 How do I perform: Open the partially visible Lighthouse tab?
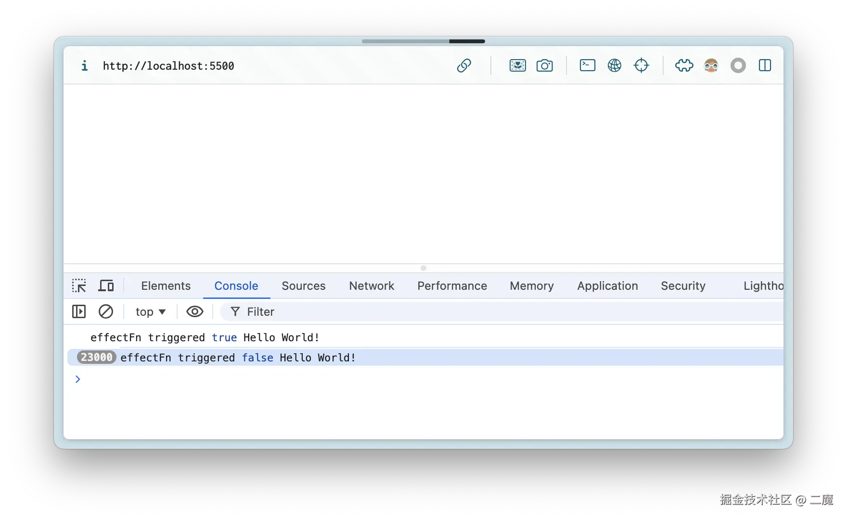pos(763,286)
